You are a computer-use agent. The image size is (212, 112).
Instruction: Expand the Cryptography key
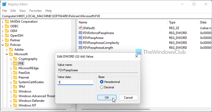[x=11, y=59]
